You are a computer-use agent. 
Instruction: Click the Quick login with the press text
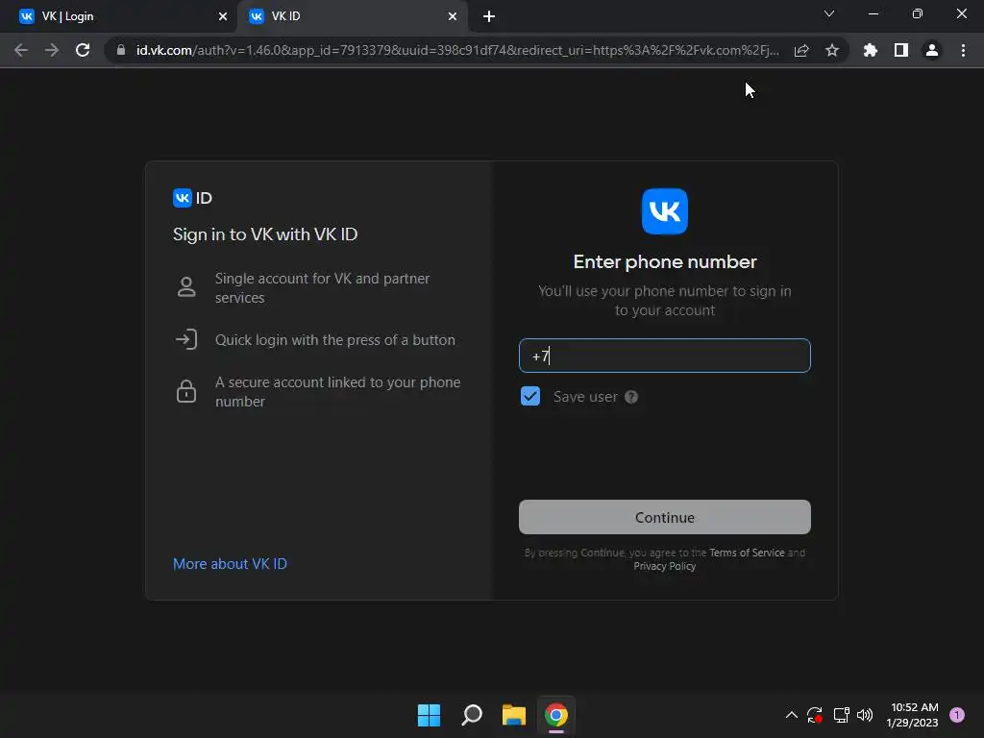335,339
